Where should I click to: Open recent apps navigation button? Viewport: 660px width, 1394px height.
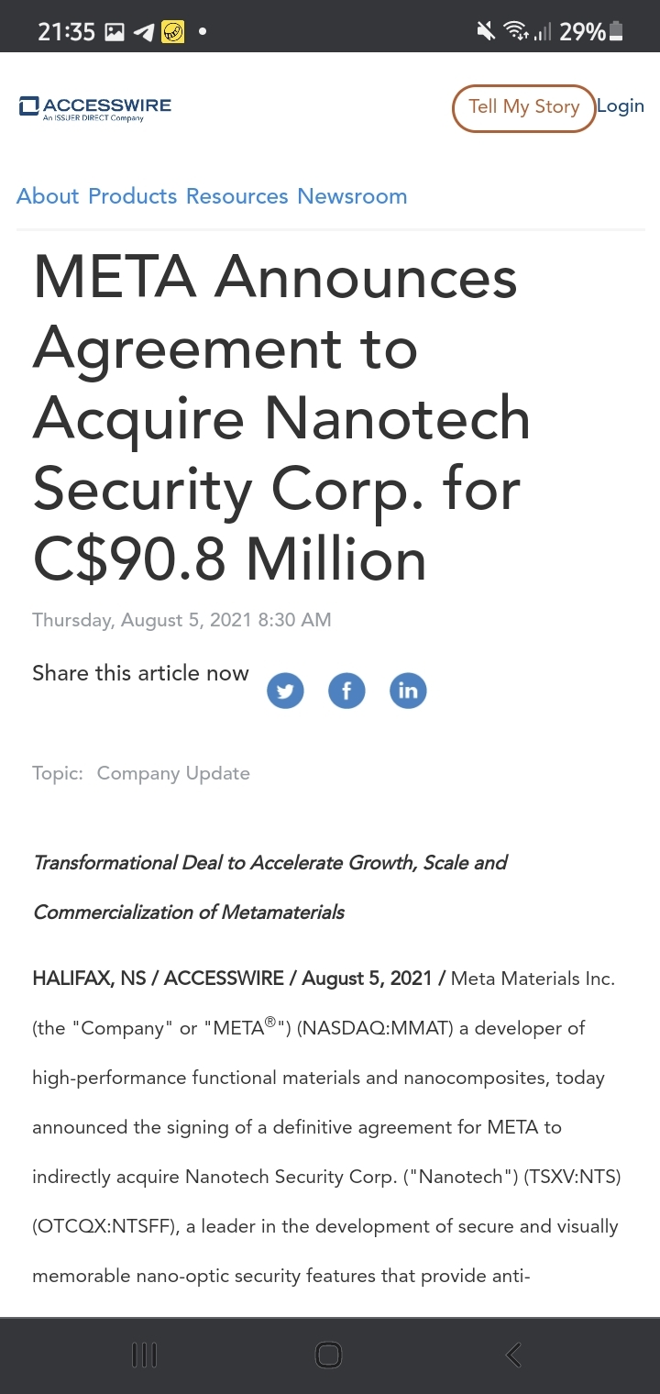click(144, 1355)
